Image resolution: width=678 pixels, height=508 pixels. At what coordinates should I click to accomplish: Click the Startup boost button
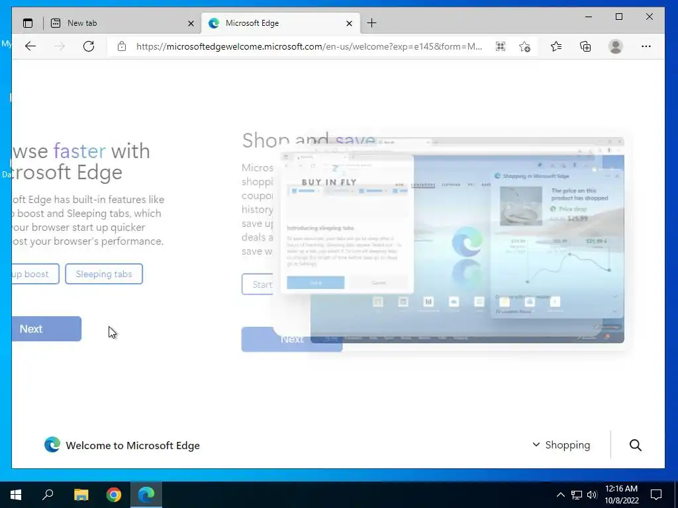pos(36,274)
